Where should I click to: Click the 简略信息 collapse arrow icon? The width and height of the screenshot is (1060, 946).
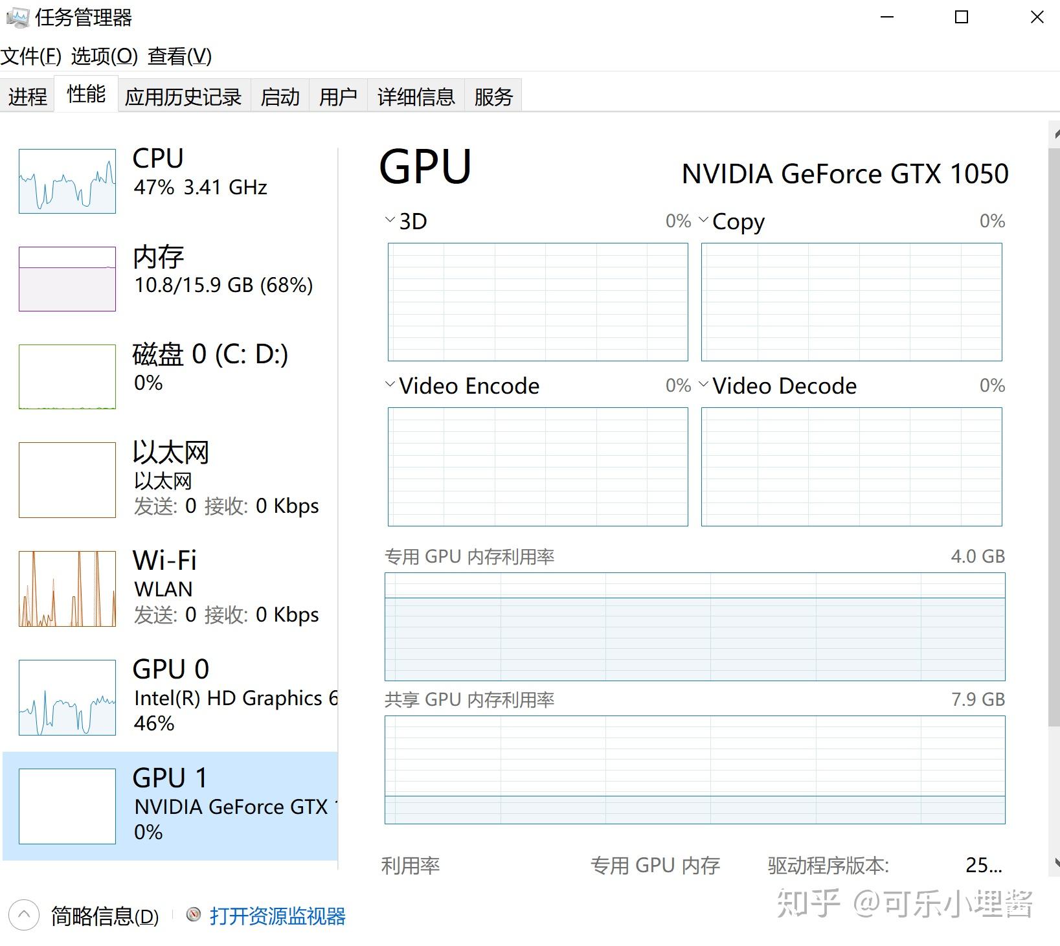pyautogui.click(x=24, y=915)
